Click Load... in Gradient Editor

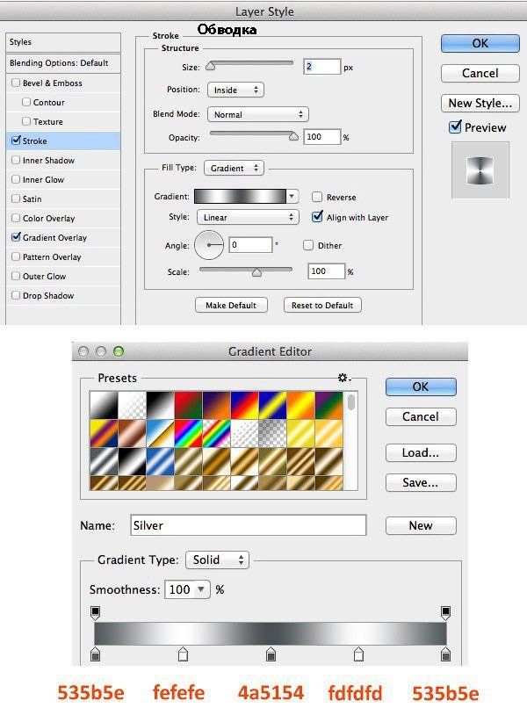coord(421,452)
